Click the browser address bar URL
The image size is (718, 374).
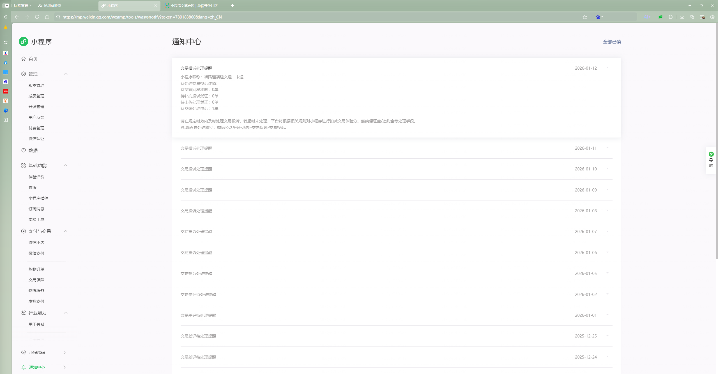point(142,17)
